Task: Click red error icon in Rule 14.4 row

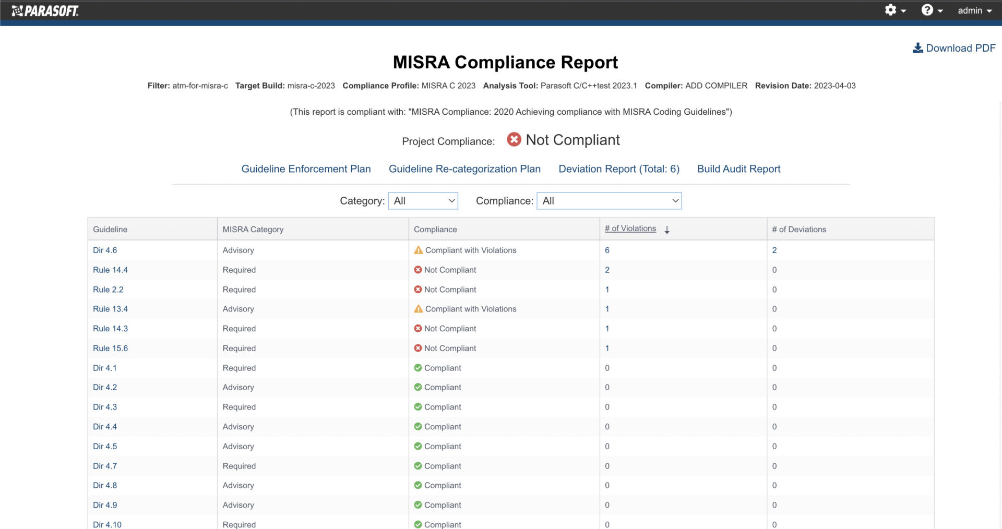Action: (417, 270)
